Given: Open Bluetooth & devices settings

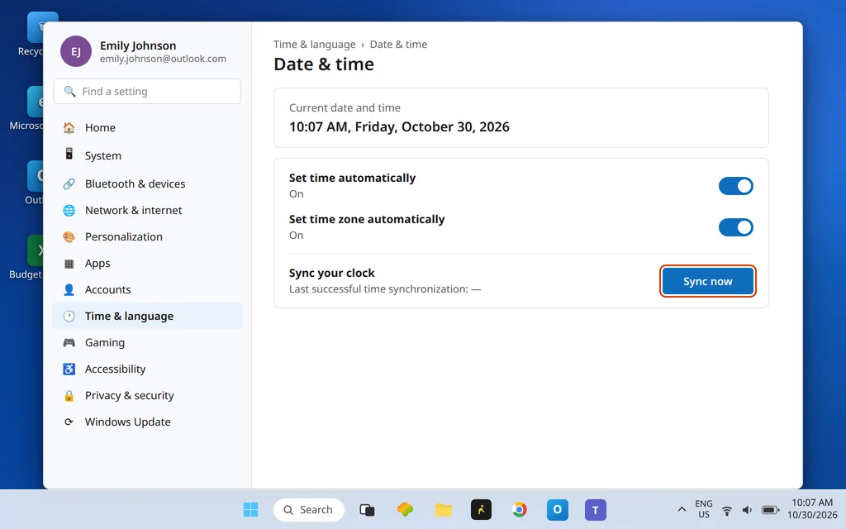Looking at the screenshot, I should click(147, 184).
